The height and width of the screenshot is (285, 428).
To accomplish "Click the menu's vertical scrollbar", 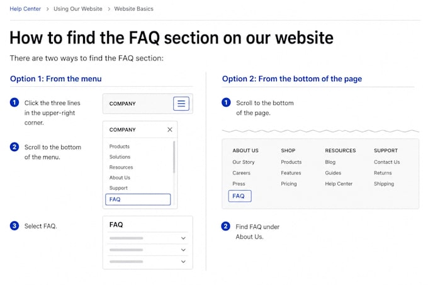I will tap(174, 157).
